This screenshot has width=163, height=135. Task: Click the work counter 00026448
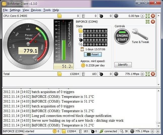95,44
